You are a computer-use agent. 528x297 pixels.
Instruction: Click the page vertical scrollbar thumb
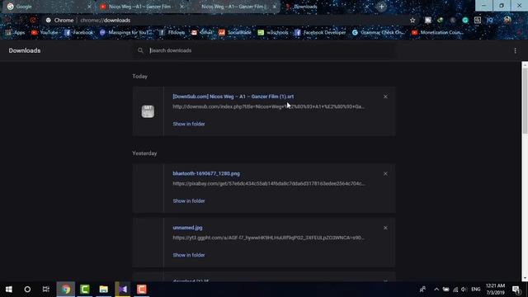pyautogui.click(x=525, y=101)
